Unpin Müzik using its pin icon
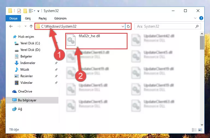 56,70
